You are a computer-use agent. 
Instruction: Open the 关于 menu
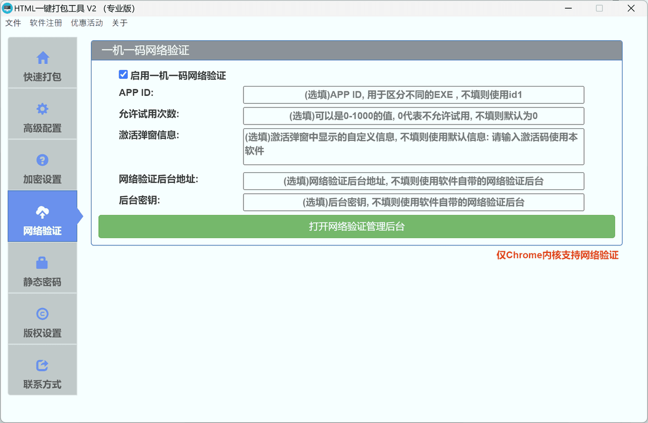(119, 23)
